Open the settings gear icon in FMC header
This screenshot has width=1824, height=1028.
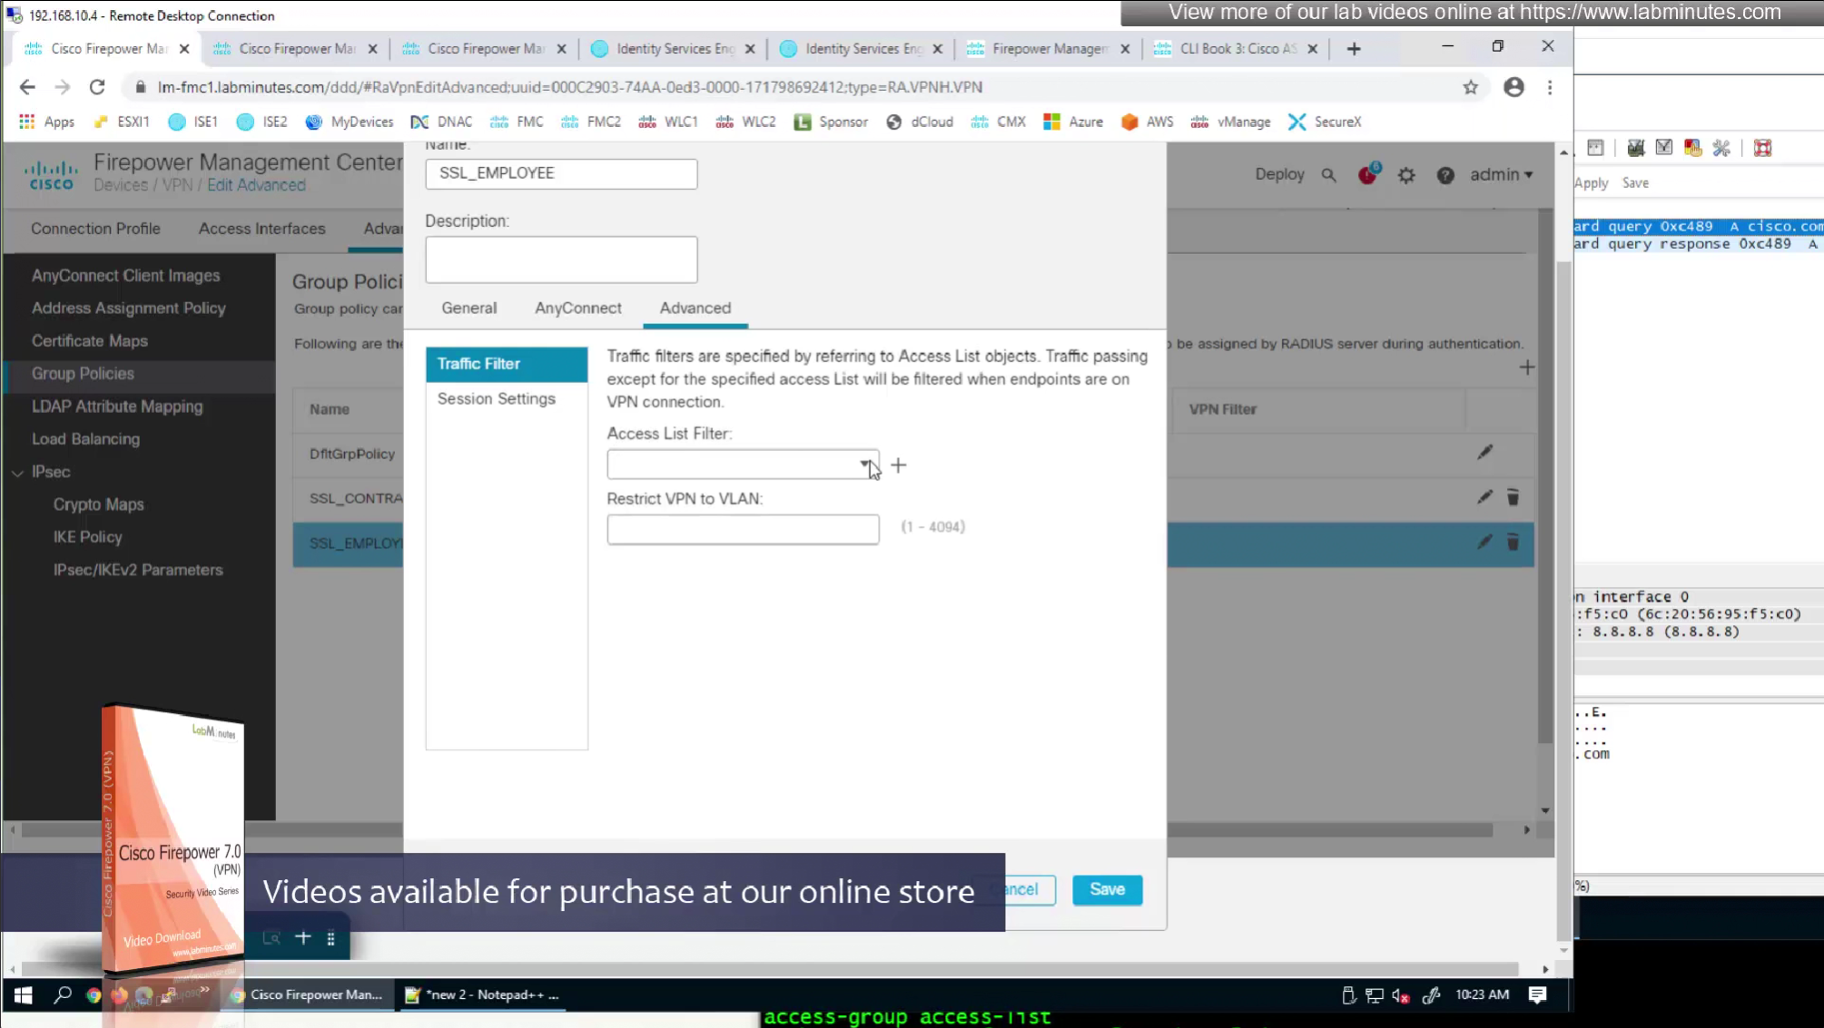(1406, 175)
